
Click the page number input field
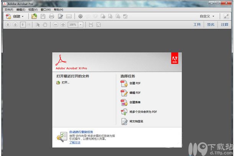point(23,24)
